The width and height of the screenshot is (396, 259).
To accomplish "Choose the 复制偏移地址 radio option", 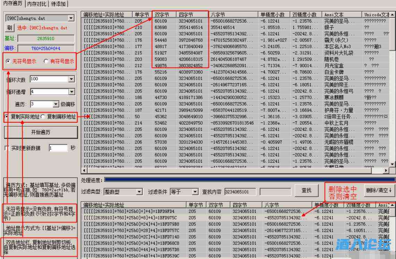I will click(43, 117).
